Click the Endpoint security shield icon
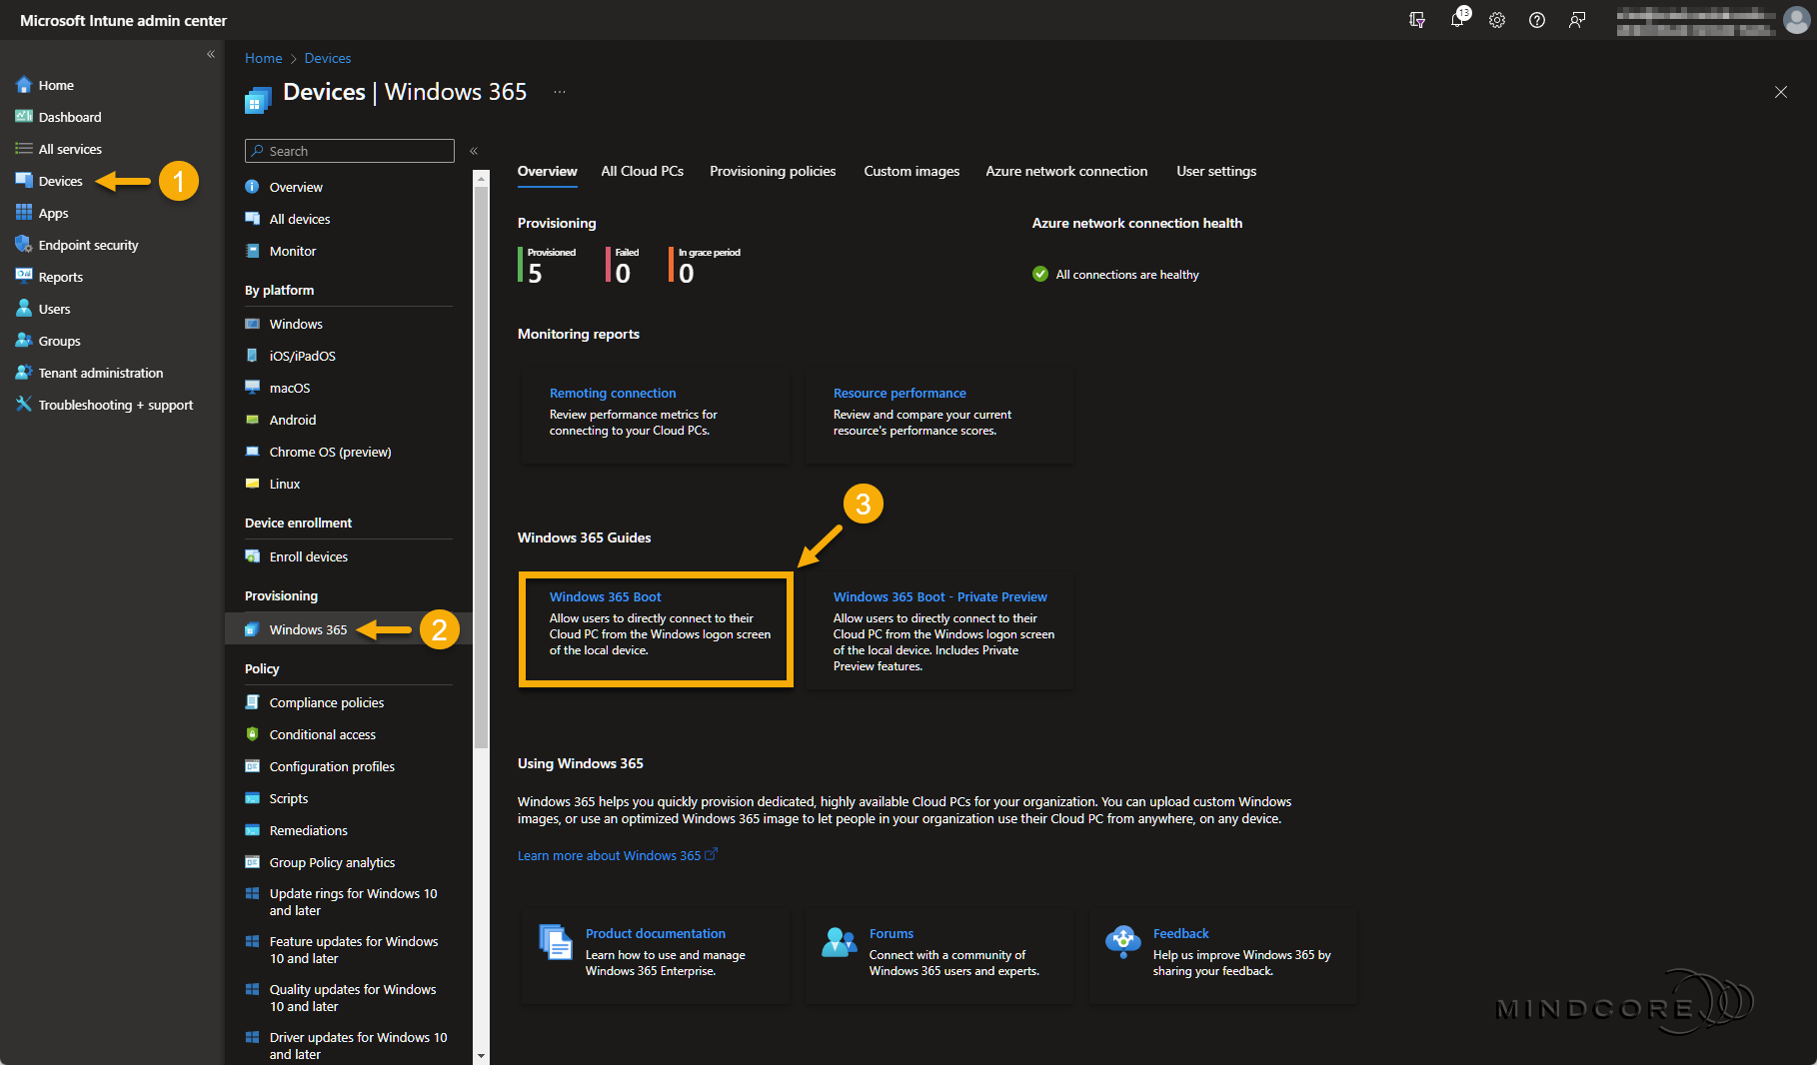The width and height of the screenshot is (1817, 1065). (24, 245)
